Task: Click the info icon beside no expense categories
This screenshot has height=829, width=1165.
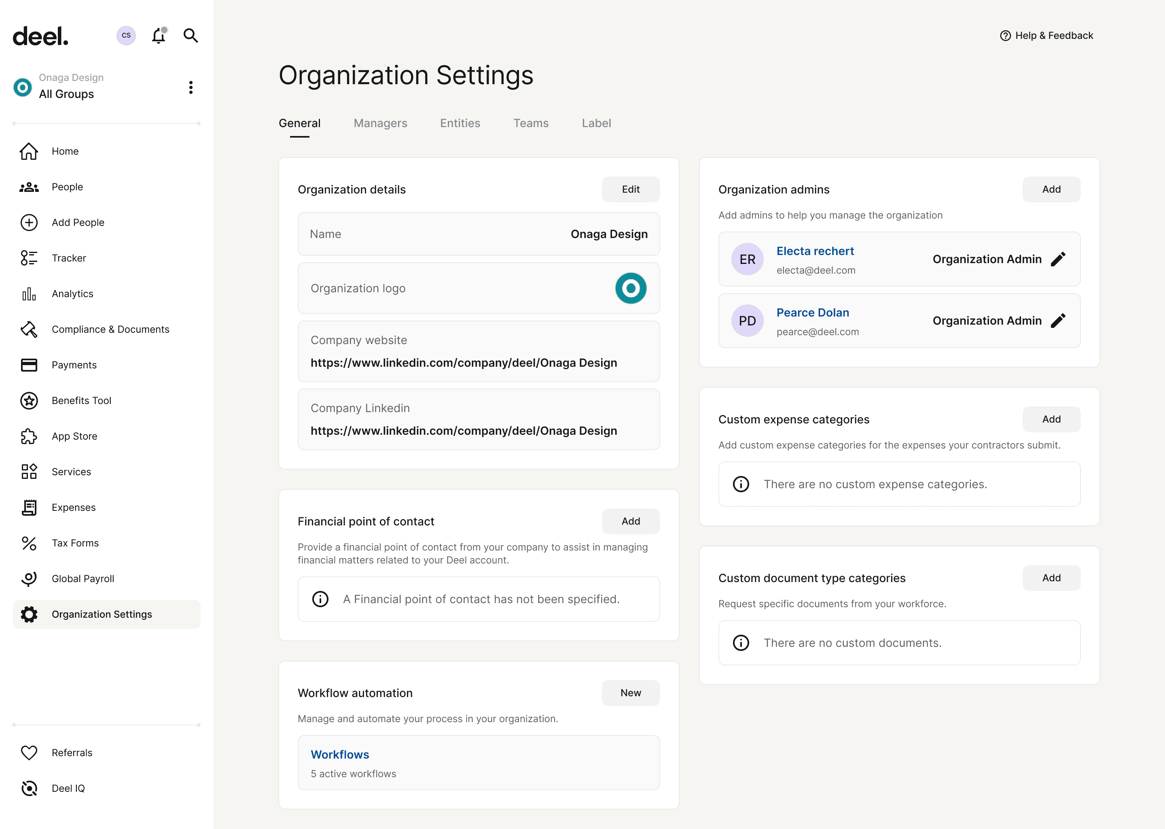Action: pyautogui.click(x=741, y=485)
